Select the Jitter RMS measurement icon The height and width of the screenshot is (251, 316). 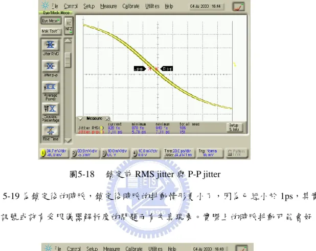(51, 45)
